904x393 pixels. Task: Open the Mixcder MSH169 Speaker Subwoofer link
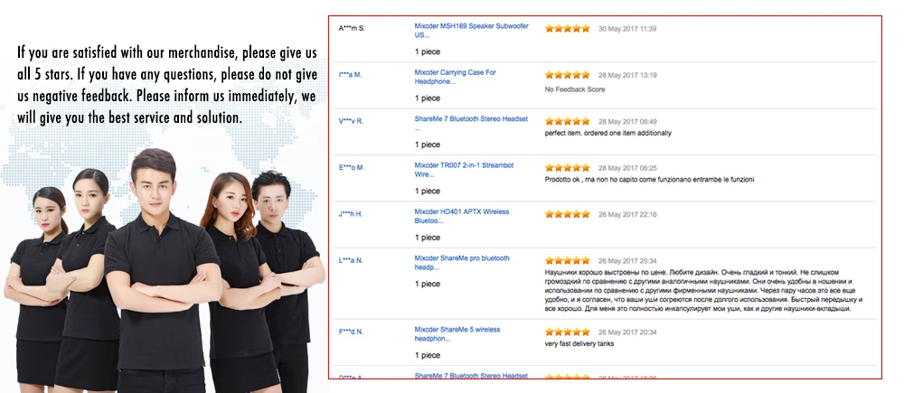pyautogui.click(x=471, y=31)
